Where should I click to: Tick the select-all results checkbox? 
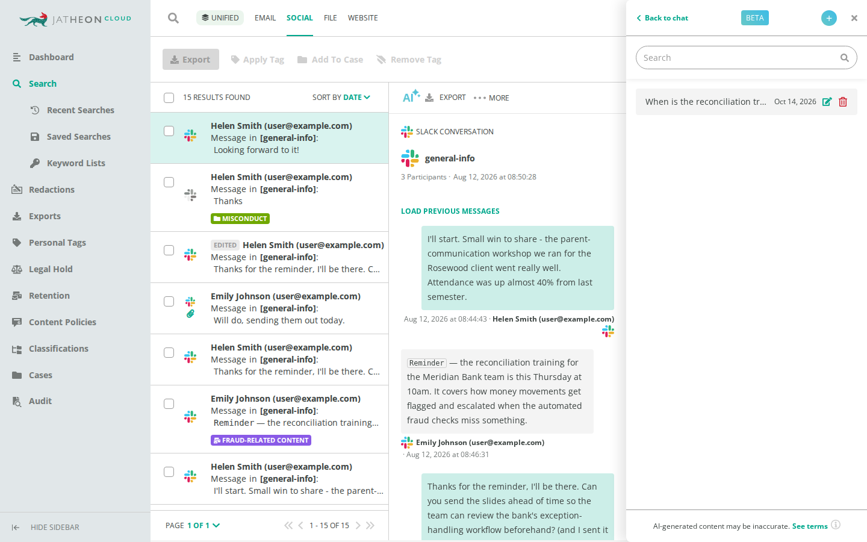pos(169,98)
